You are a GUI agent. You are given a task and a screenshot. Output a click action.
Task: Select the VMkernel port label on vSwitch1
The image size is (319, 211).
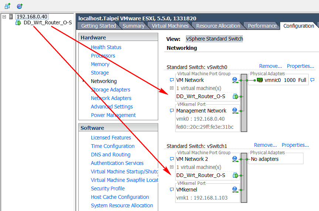[187, 190]
